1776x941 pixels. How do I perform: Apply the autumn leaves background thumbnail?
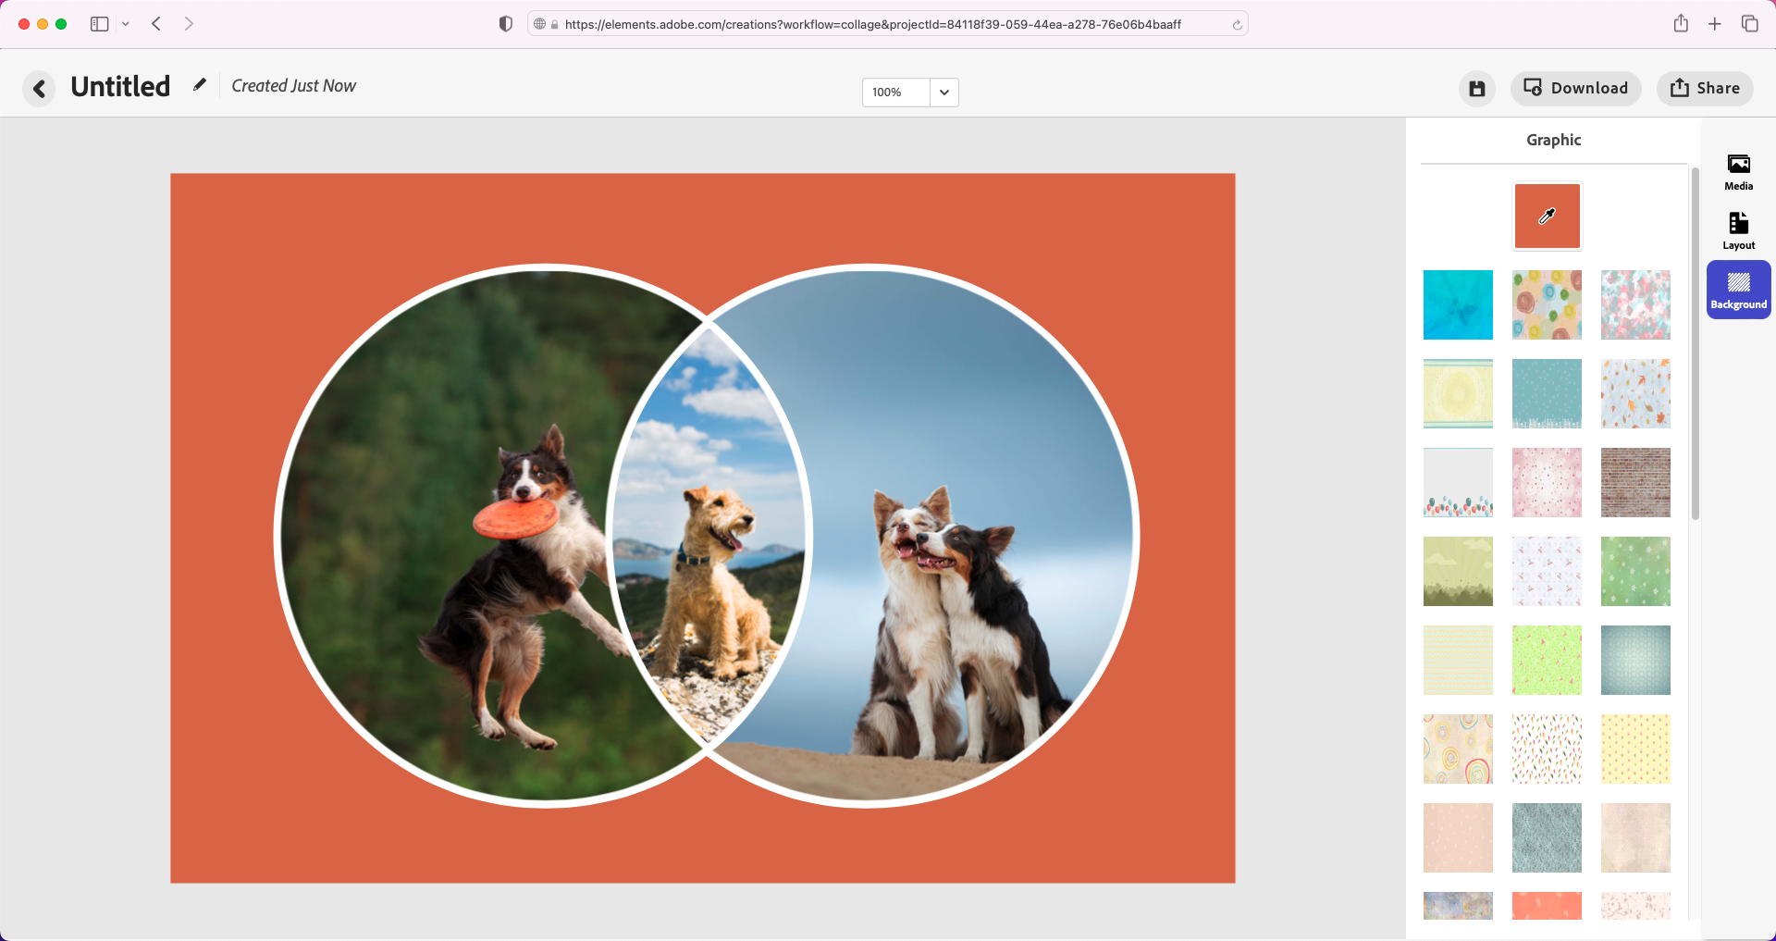(1635, 394)
